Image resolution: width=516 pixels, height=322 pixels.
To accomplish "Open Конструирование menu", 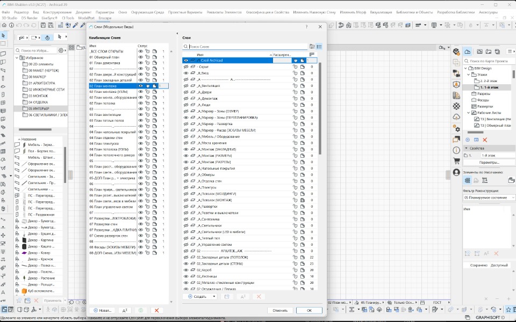I will pyautogui.click(x=58, y=12).
